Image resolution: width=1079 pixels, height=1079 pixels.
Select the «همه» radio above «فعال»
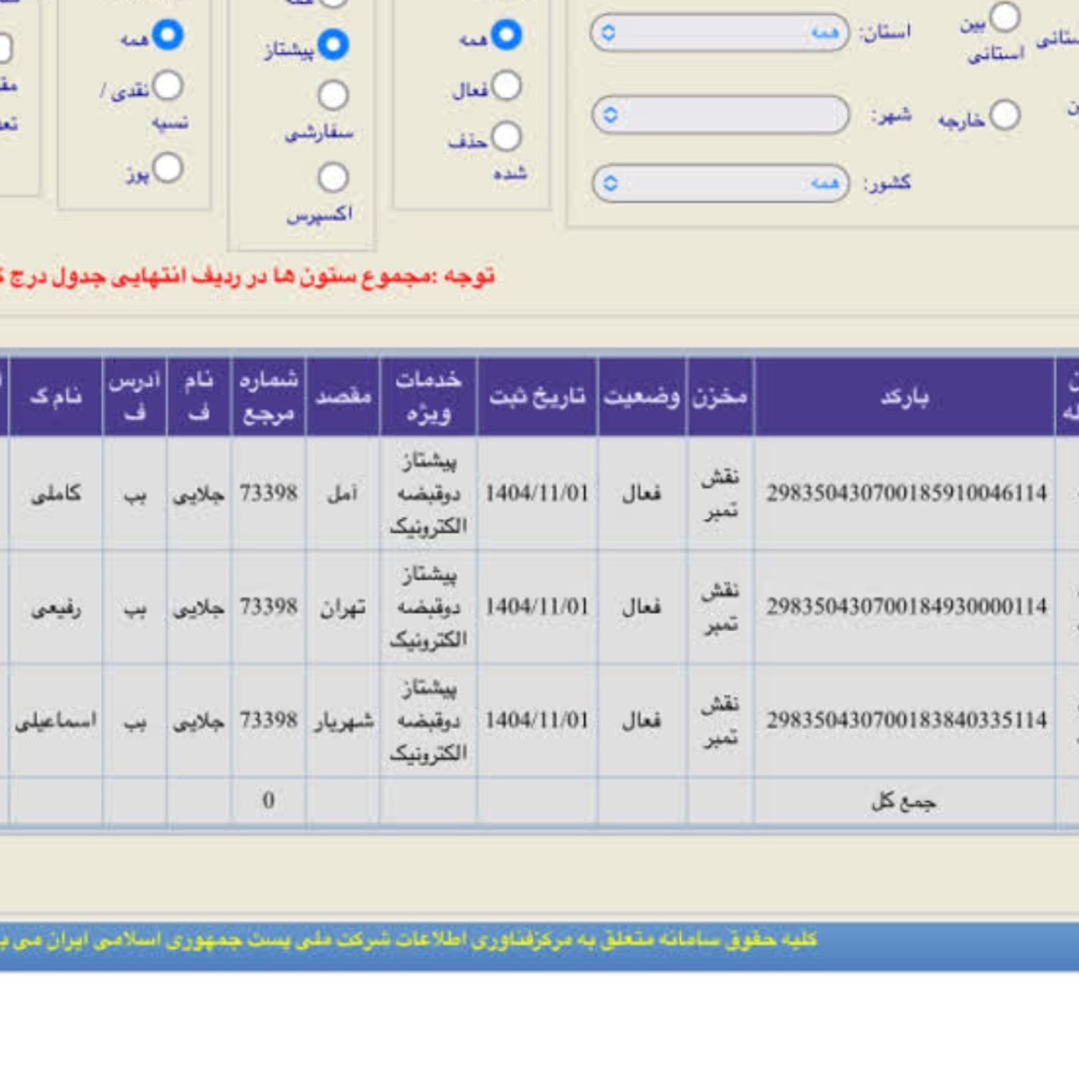tap(506, 34)
